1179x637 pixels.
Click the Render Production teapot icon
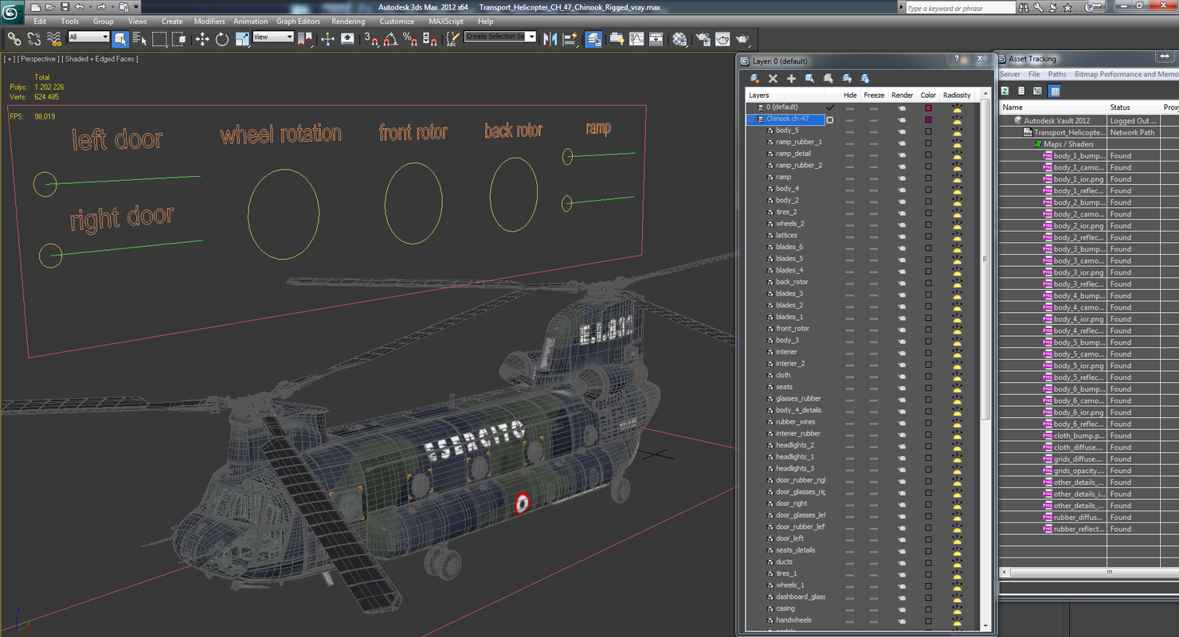(742, 38)
